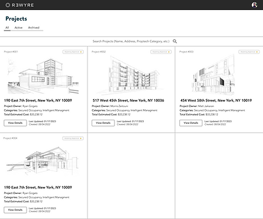This screenshot has width=263, height=219.
Task: Open building sketch of Project #004
Action: [43, 161]
